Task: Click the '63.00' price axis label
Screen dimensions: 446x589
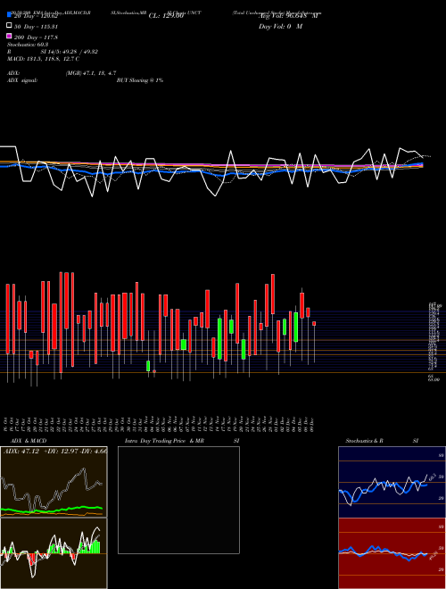Action: [434, 379]
